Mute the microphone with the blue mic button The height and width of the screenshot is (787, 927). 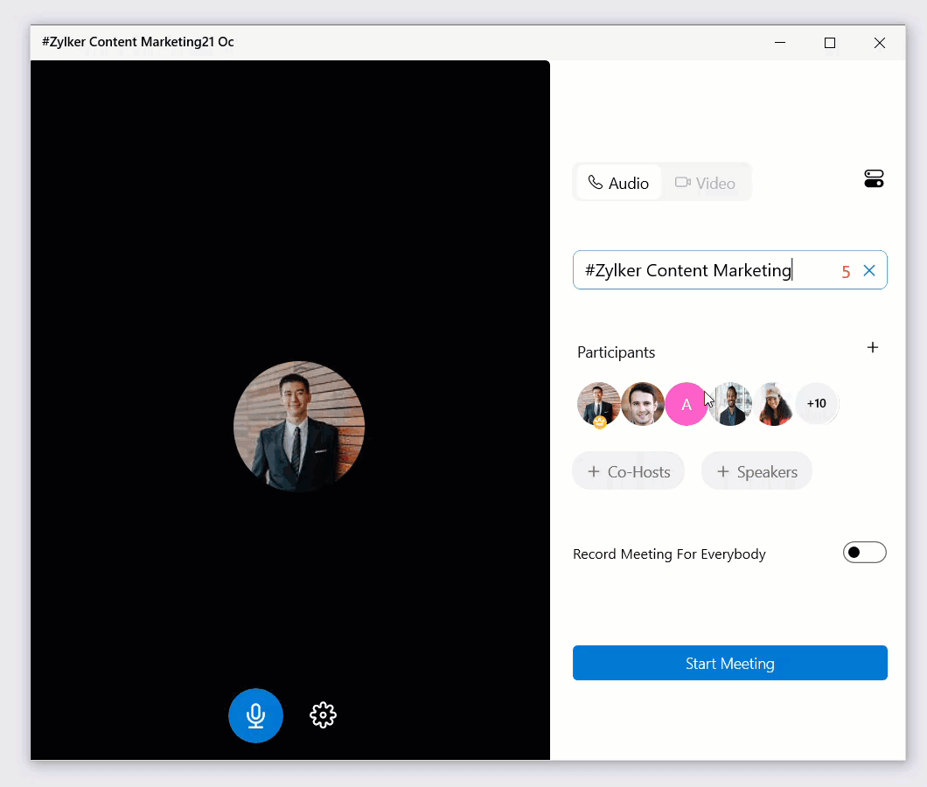pos(255,715)
